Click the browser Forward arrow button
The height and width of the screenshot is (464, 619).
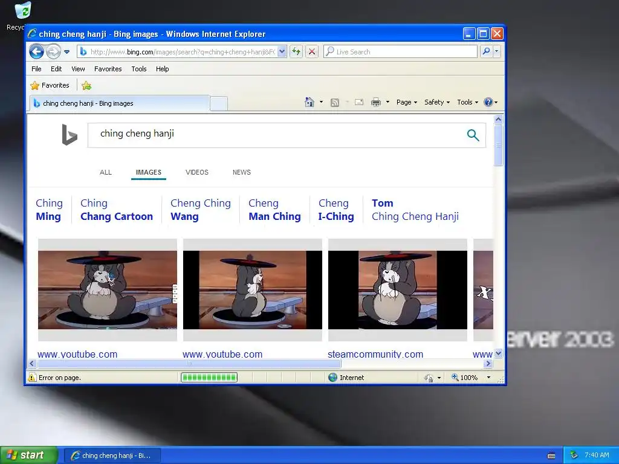[53, 51]
